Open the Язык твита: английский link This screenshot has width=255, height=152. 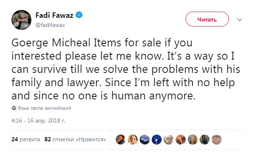(x=44, y=108)
